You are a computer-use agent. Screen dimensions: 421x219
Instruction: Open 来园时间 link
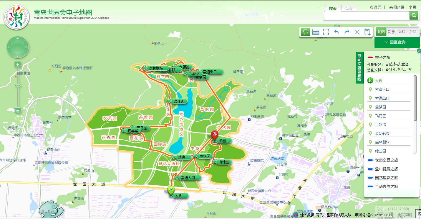click(397, 8)
